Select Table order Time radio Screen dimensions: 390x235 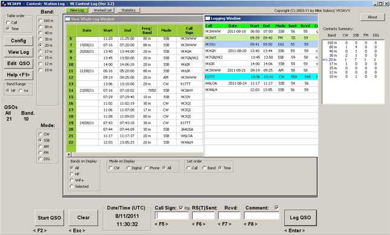point(8,28)
